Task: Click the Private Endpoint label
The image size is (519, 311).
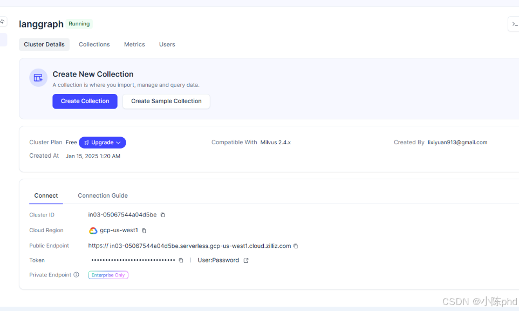Action: tap(50, 275)
